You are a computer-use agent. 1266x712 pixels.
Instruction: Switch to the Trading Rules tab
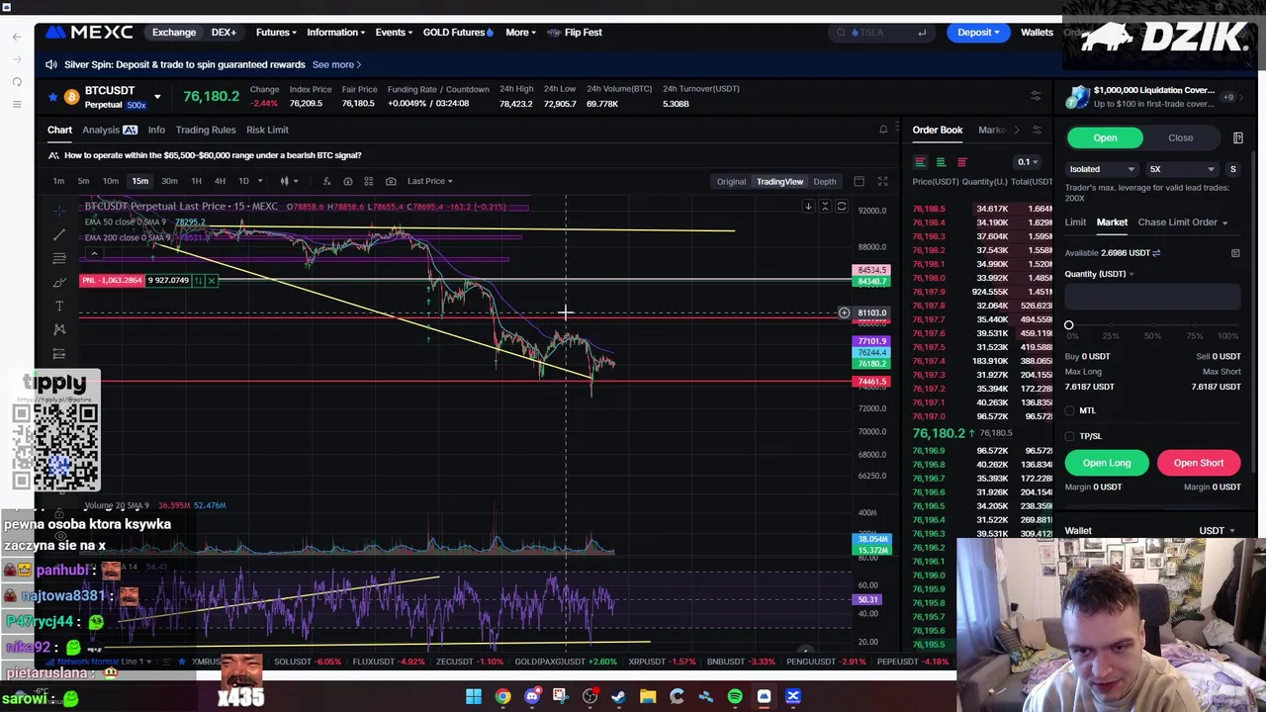click(x=206, y=130)
